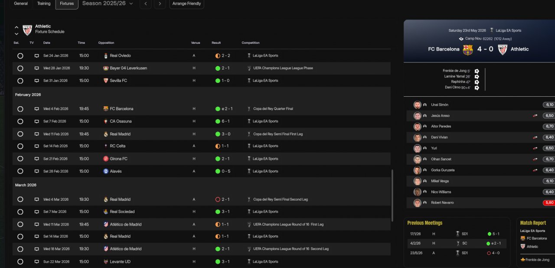
Task: Click the CA Osasuna crest icon
Action: 106,121
